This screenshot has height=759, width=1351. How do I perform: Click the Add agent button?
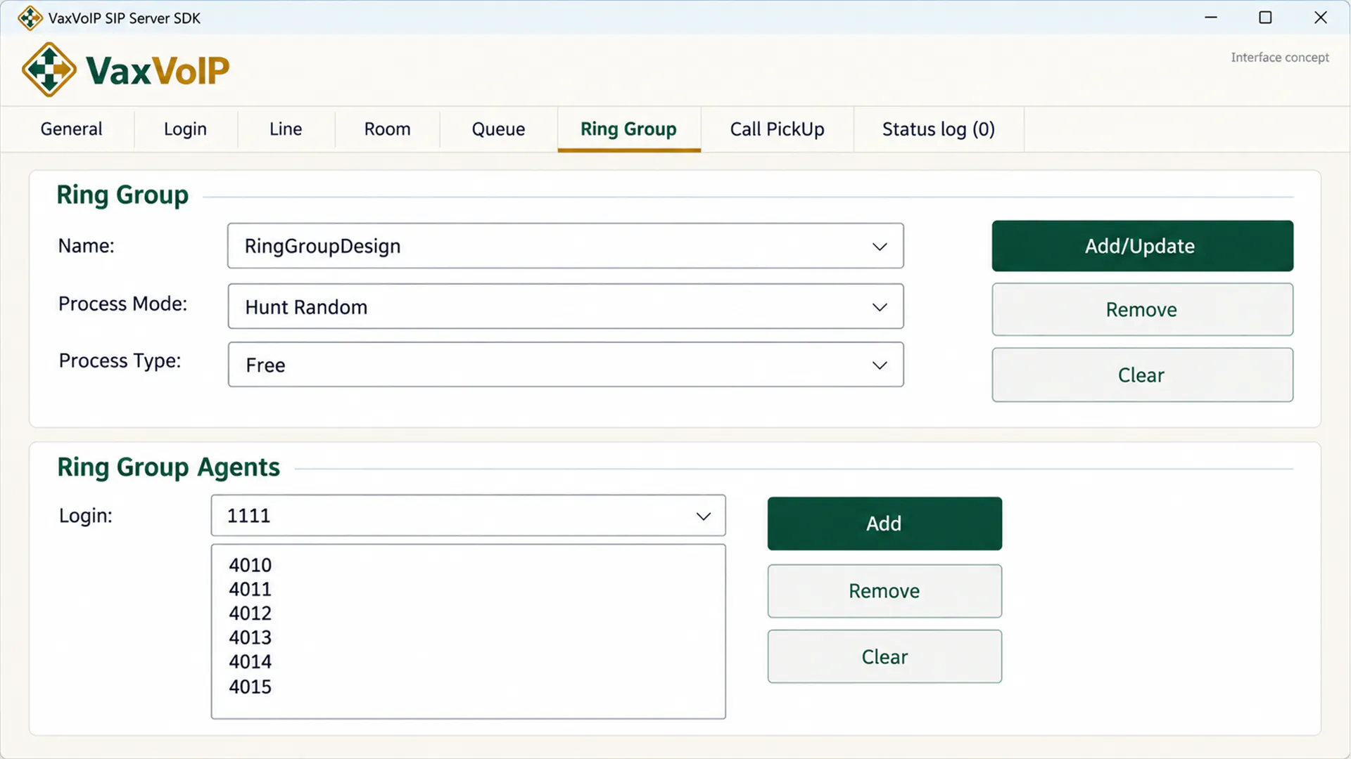884,524
